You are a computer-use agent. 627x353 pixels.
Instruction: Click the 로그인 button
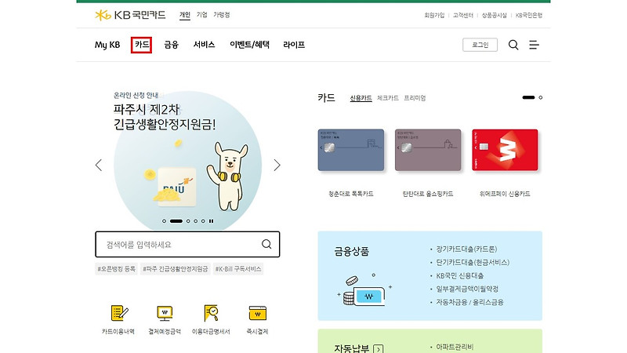pos(480,45)
